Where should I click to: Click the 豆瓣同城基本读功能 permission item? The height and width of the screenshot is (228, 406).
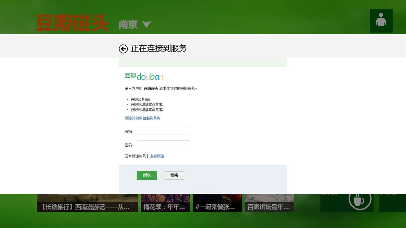pos(147,104)
